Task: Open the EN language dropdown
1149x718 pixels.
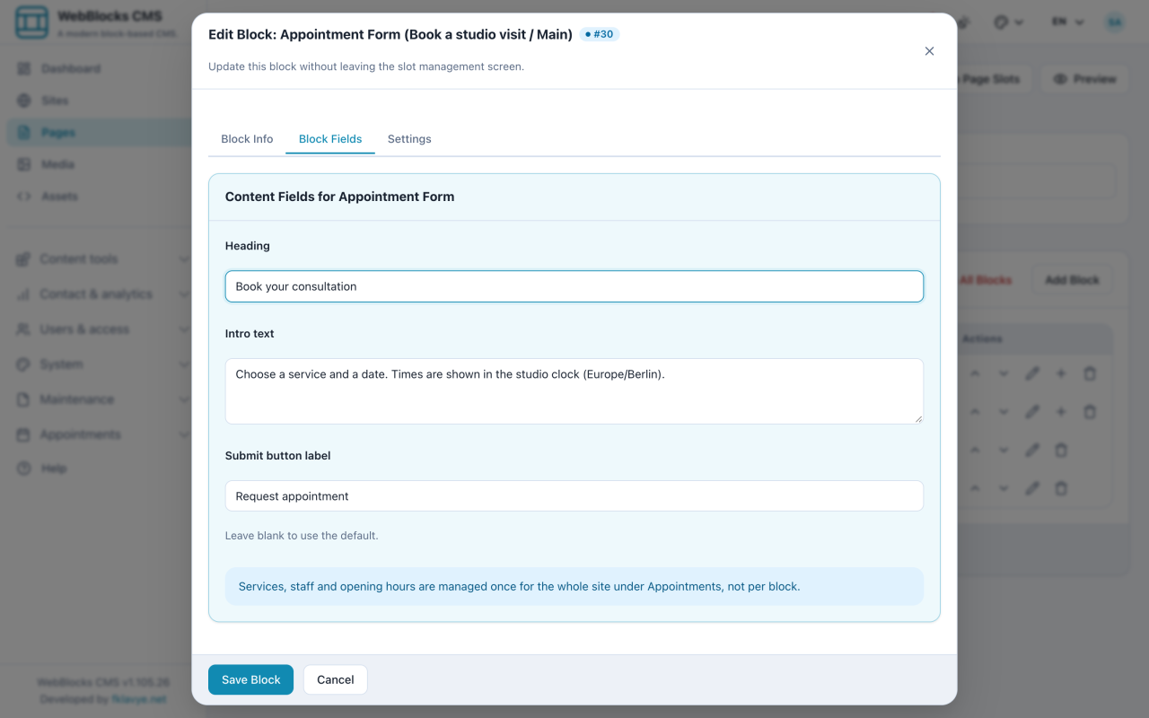Action: click(1068, 22)
